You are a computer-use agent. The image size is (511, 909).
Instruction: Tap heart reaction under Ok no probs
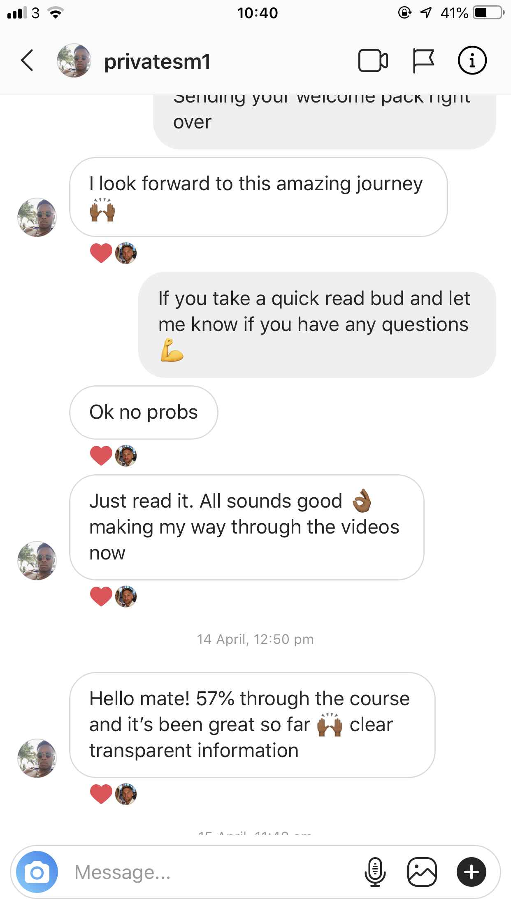(101, 456)
